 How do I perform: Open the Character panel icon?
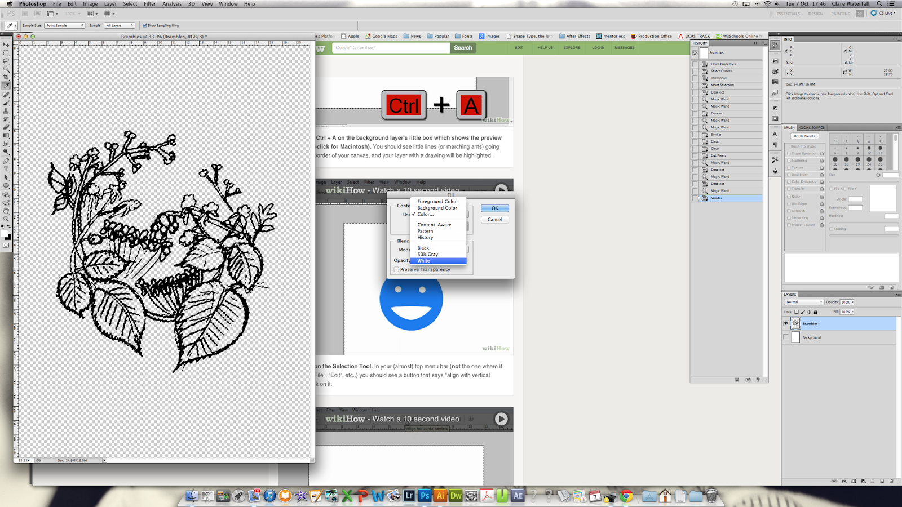click(775, 134)
